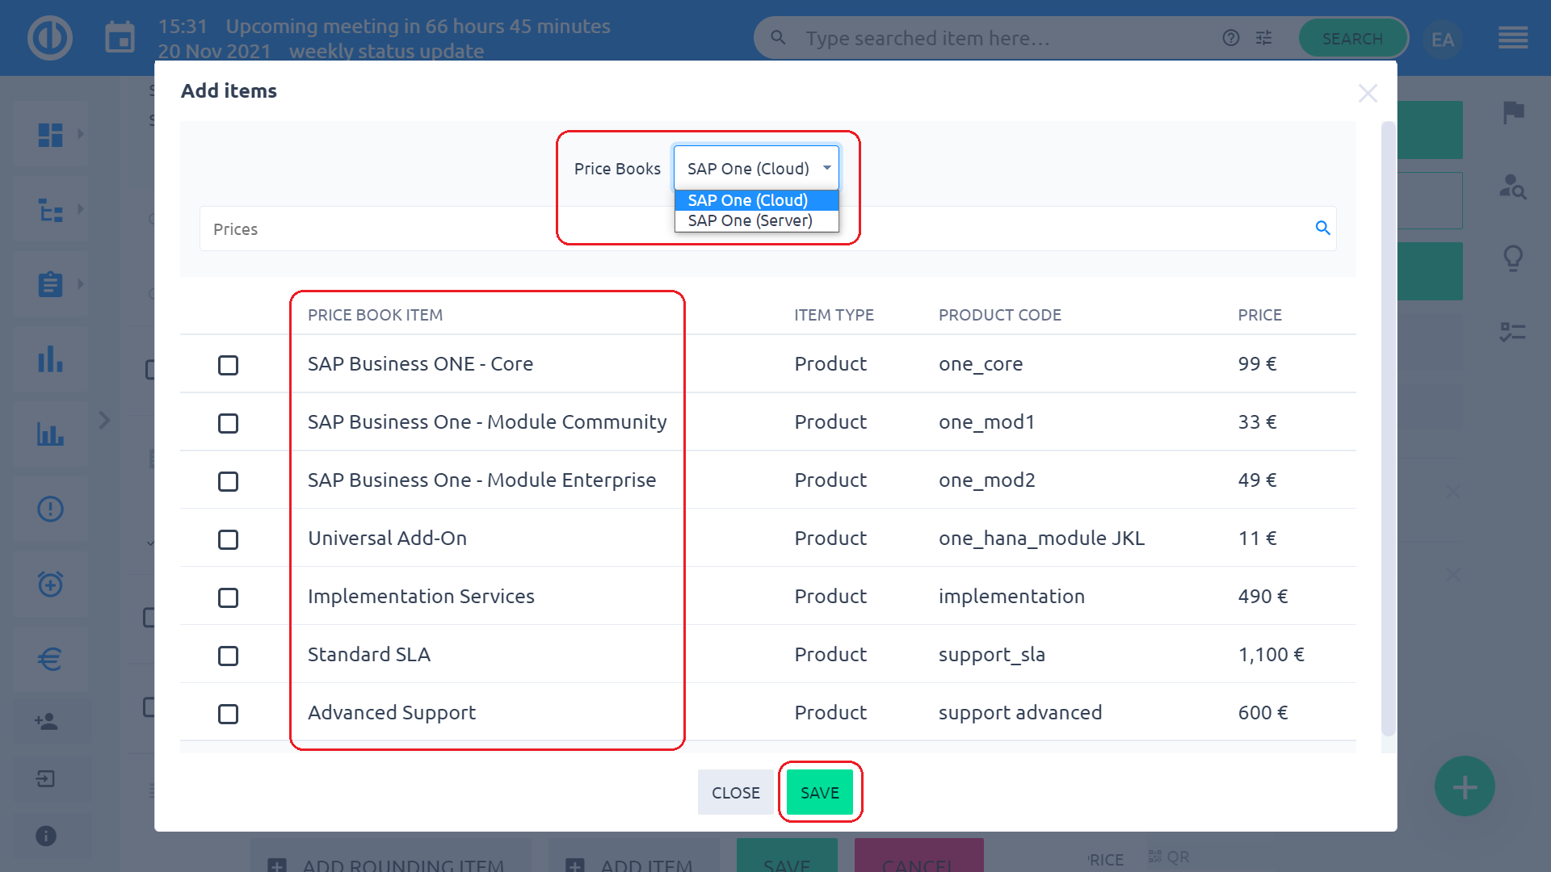Viewport: 1551px width, 872px height.
Task: Focus the Prices search field
Action: tap(767, 228)
